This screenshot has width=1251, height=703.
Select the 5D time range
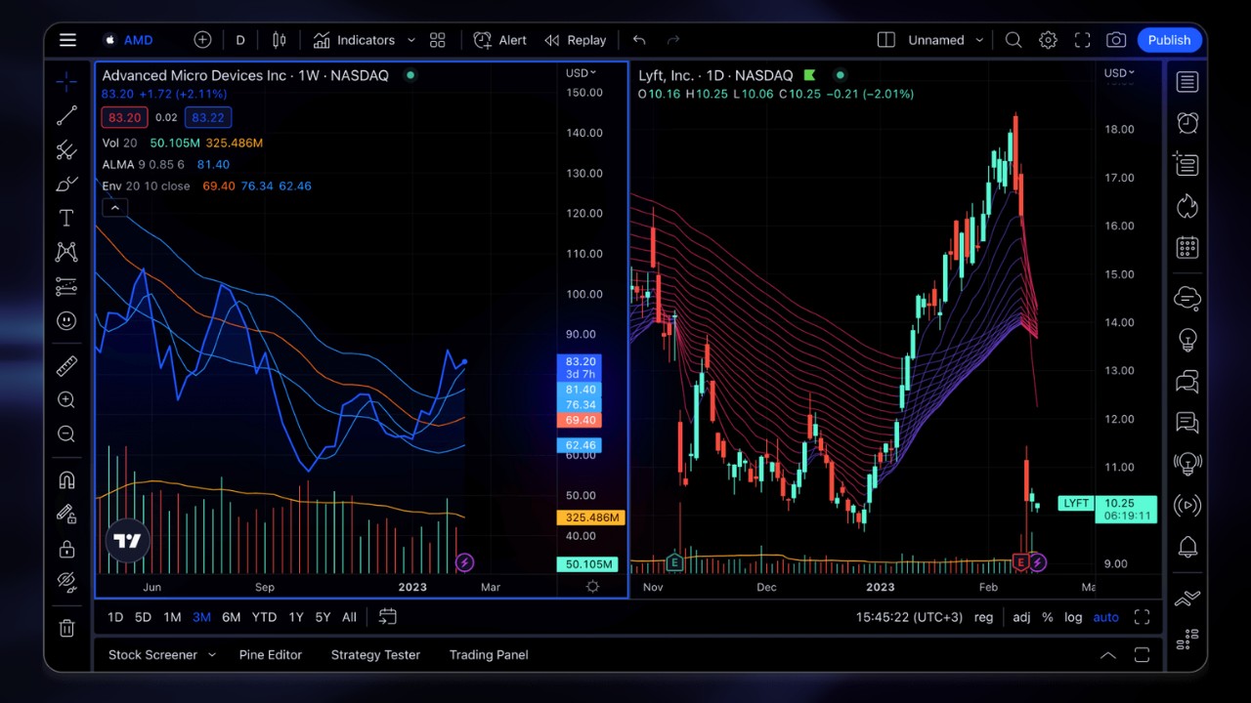tap(143, 617)
